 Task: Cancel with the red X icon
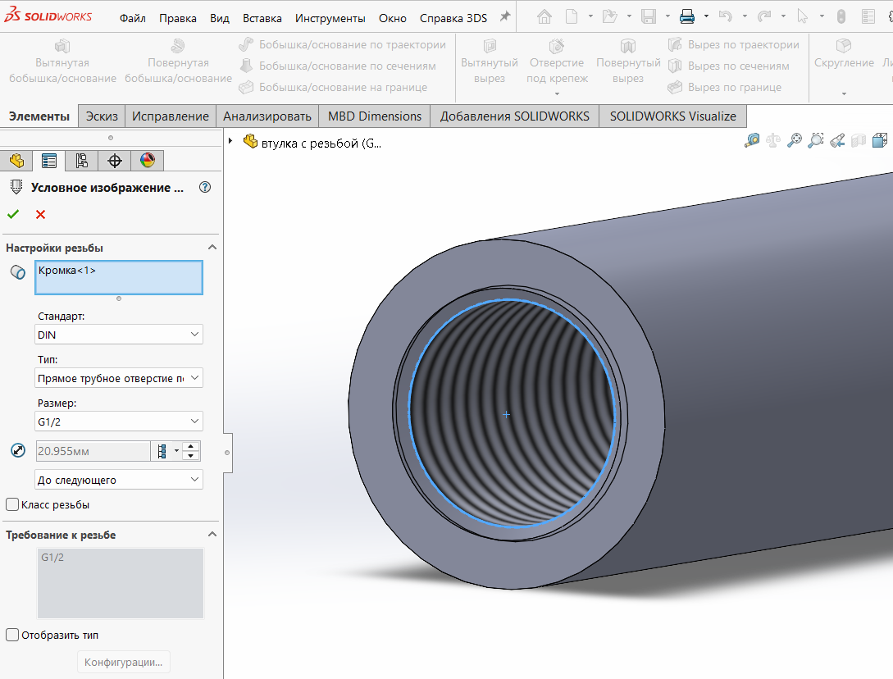[40, 214]
